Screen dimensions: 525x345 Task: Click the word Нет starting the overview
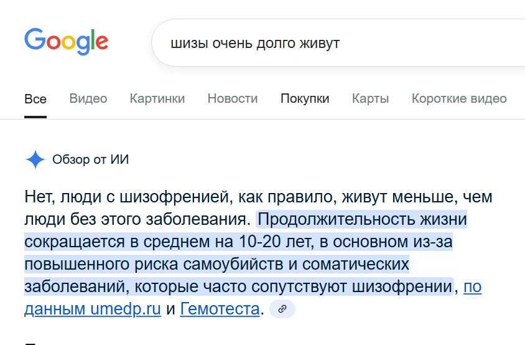[x=39, y=197]
